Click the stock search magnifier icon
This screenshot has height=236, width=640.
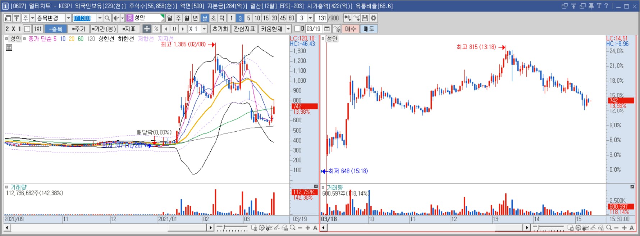(x=107, y=18)
